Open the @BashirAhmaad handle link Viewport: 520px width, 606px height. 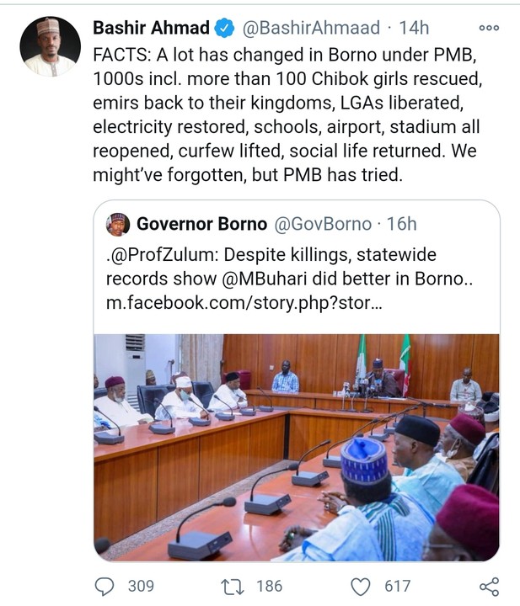point(312,28)
